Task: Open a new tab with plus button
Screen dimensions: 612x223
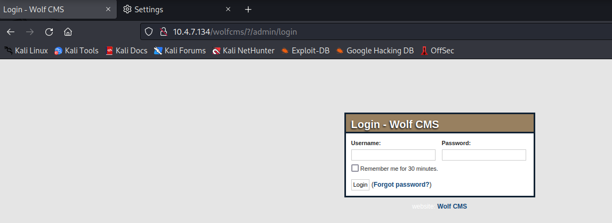Action: (x=248, y=9)
